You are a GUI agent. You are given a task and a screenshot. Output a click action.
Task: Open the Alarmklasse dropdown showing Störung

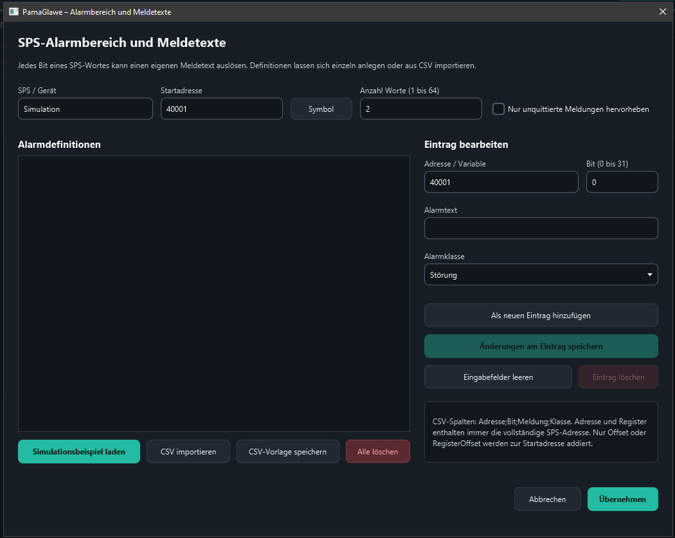[541, 274]
